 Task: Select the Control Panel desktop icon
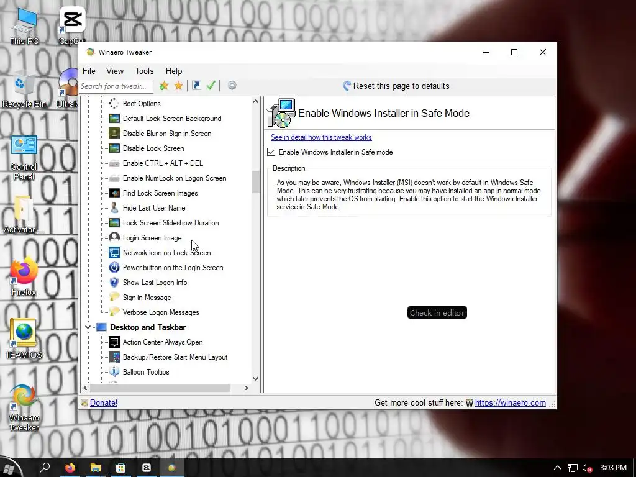point(24,157)
